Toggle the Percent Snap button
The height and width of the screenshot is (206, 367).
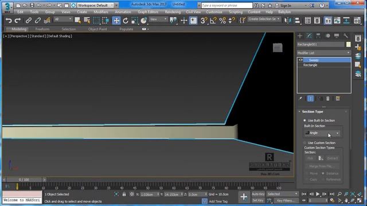point(222,21)
